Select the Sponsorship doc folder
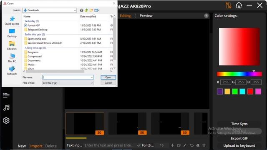The width and height of the screenshot is (267, 150). (37, 39)
